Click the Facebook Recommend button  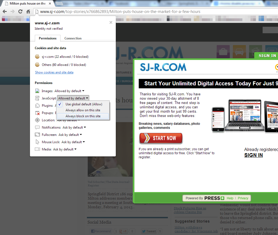(x=101, y=231)
